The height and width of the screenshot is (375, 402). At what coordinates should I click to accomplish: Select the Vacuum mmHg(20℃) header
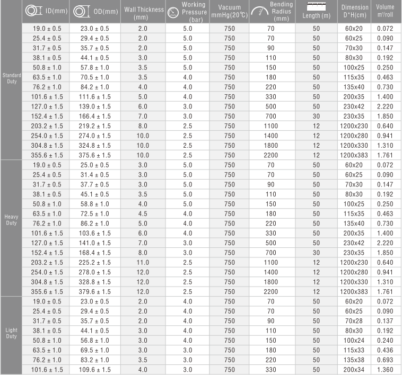tap(230, 11)
